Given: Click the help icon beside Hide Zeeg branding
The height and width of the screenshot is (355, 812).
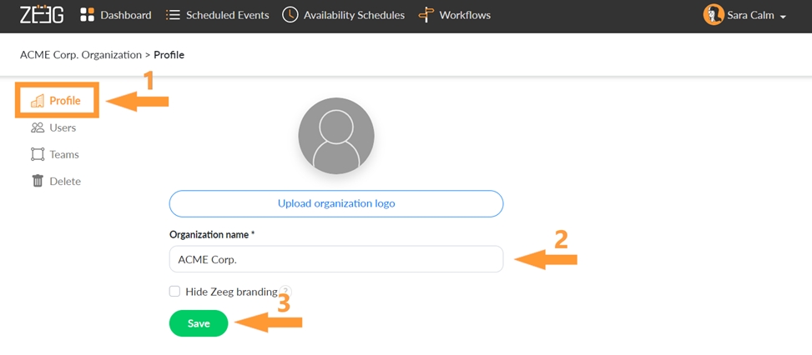Looking at the screenshot, I should pyautogui.click(x=285, y=292).
